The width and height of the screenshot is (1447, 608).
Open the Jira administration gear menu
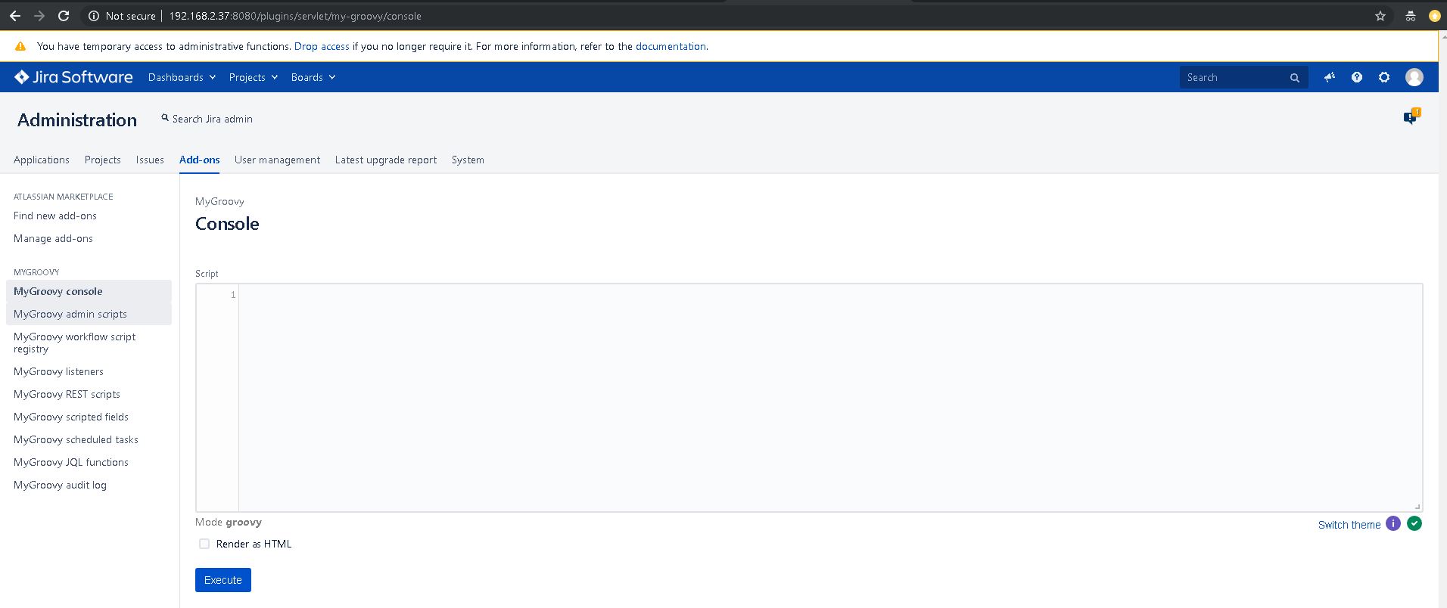(1384, 77)
